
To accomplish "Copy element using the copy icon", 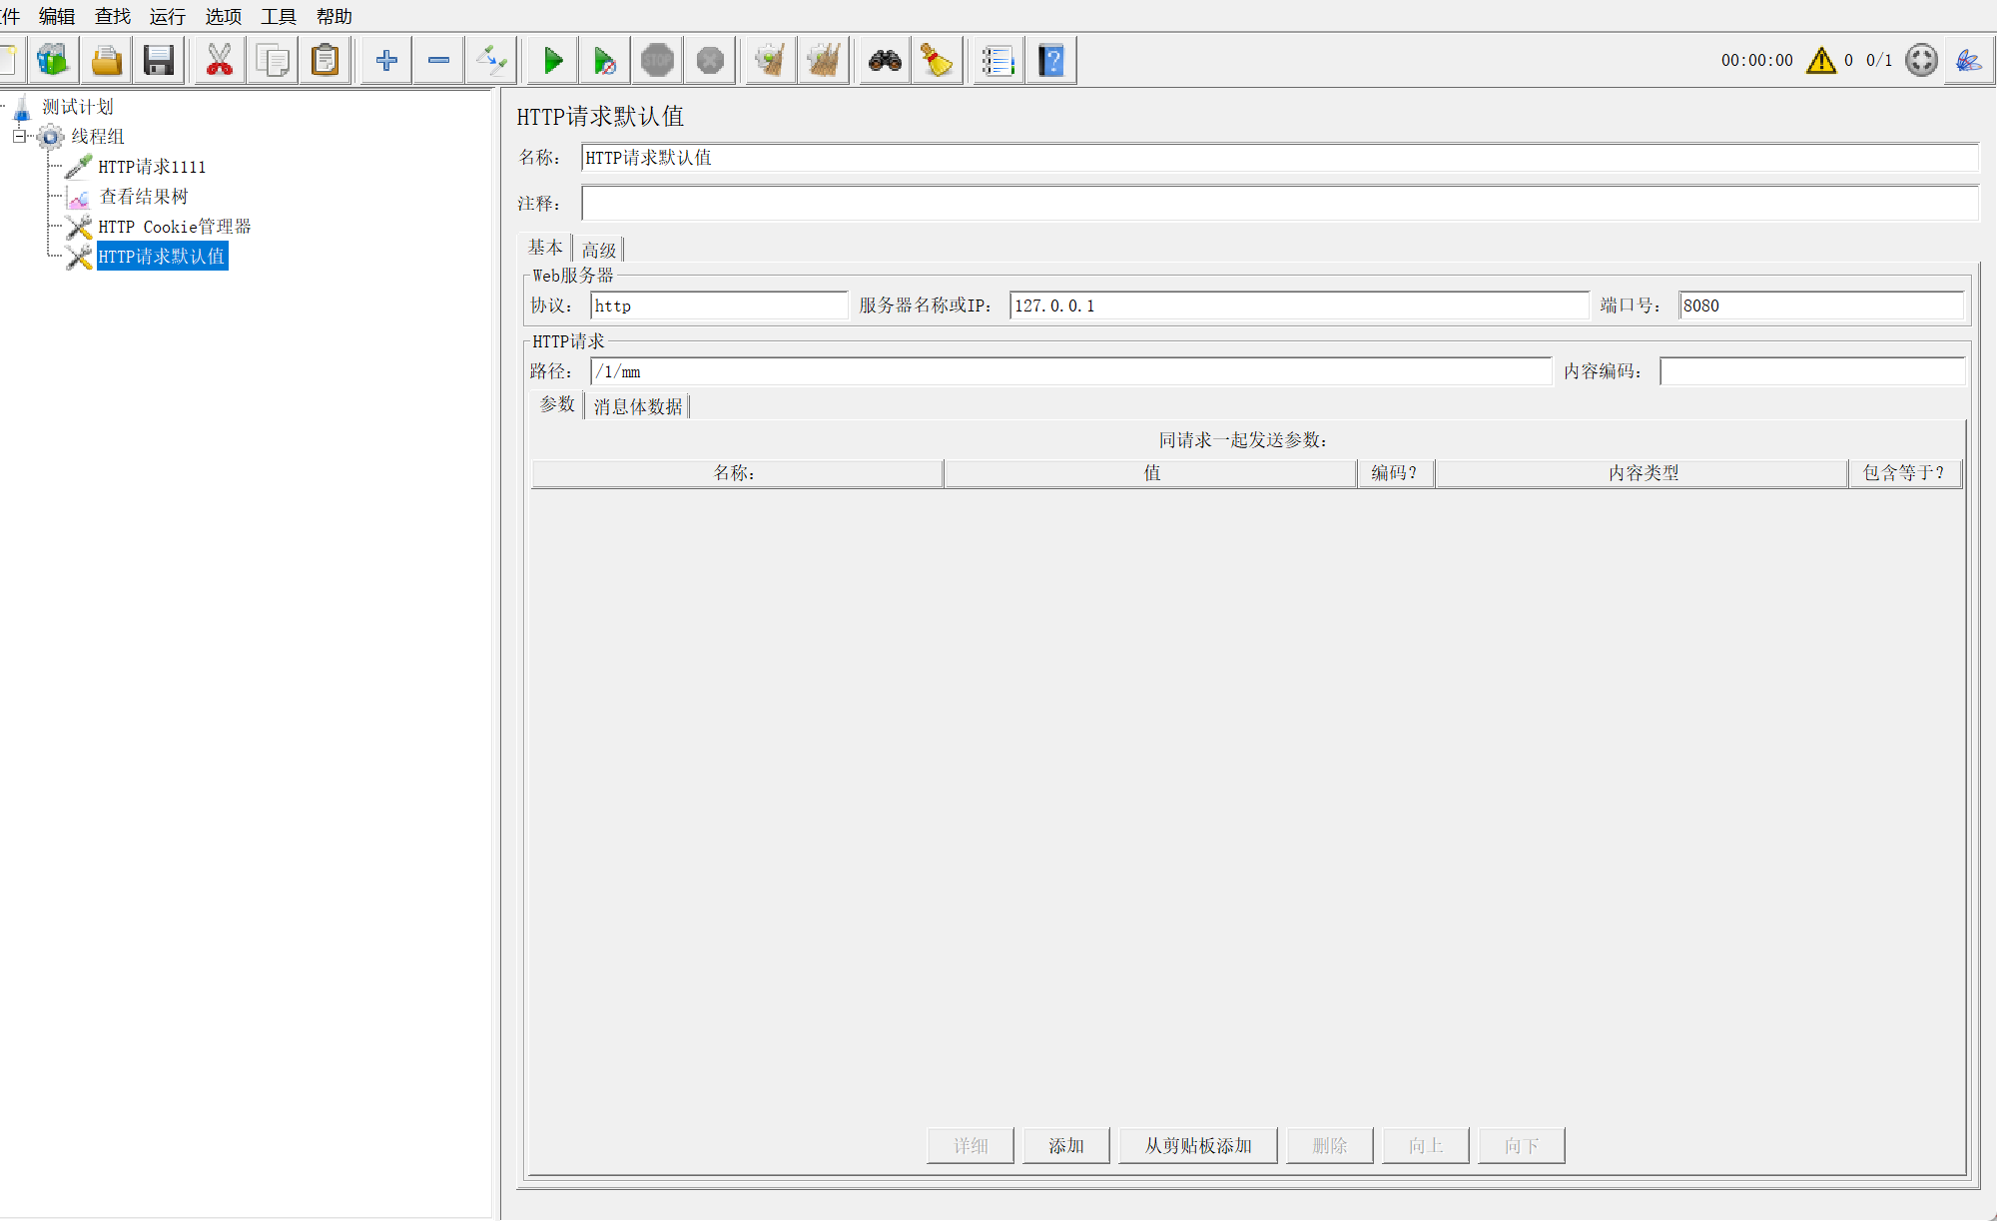I will [273, 61].
